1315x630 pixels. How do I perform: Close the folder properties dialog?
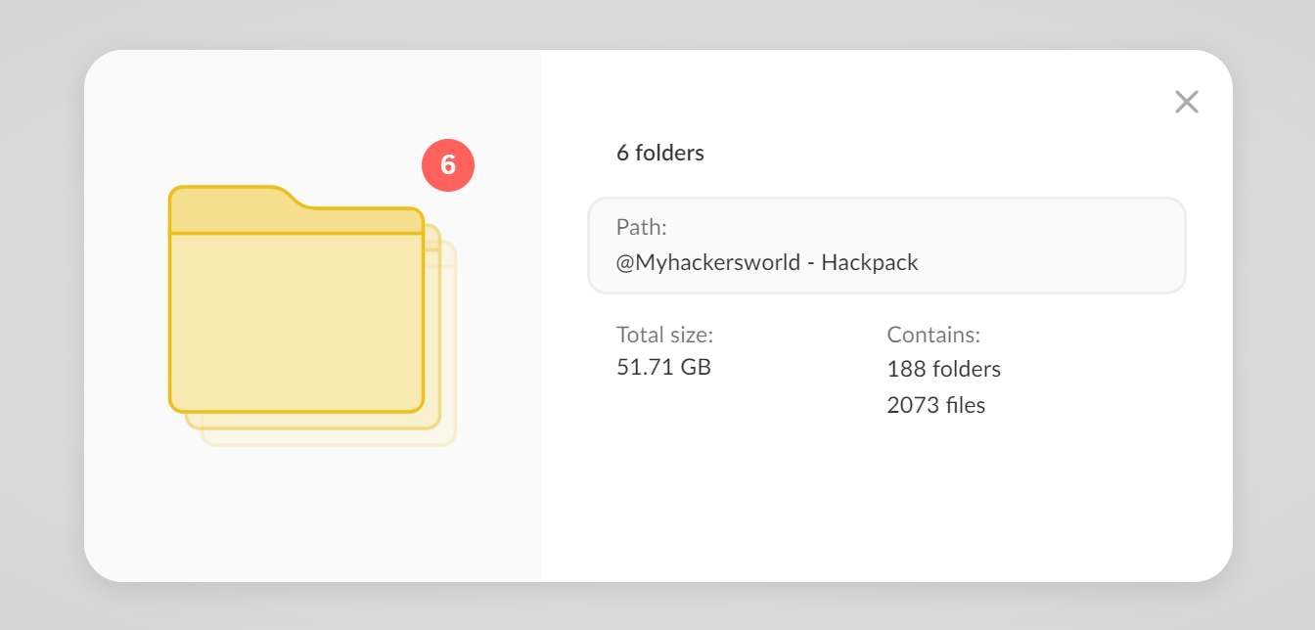(1186, 102)
